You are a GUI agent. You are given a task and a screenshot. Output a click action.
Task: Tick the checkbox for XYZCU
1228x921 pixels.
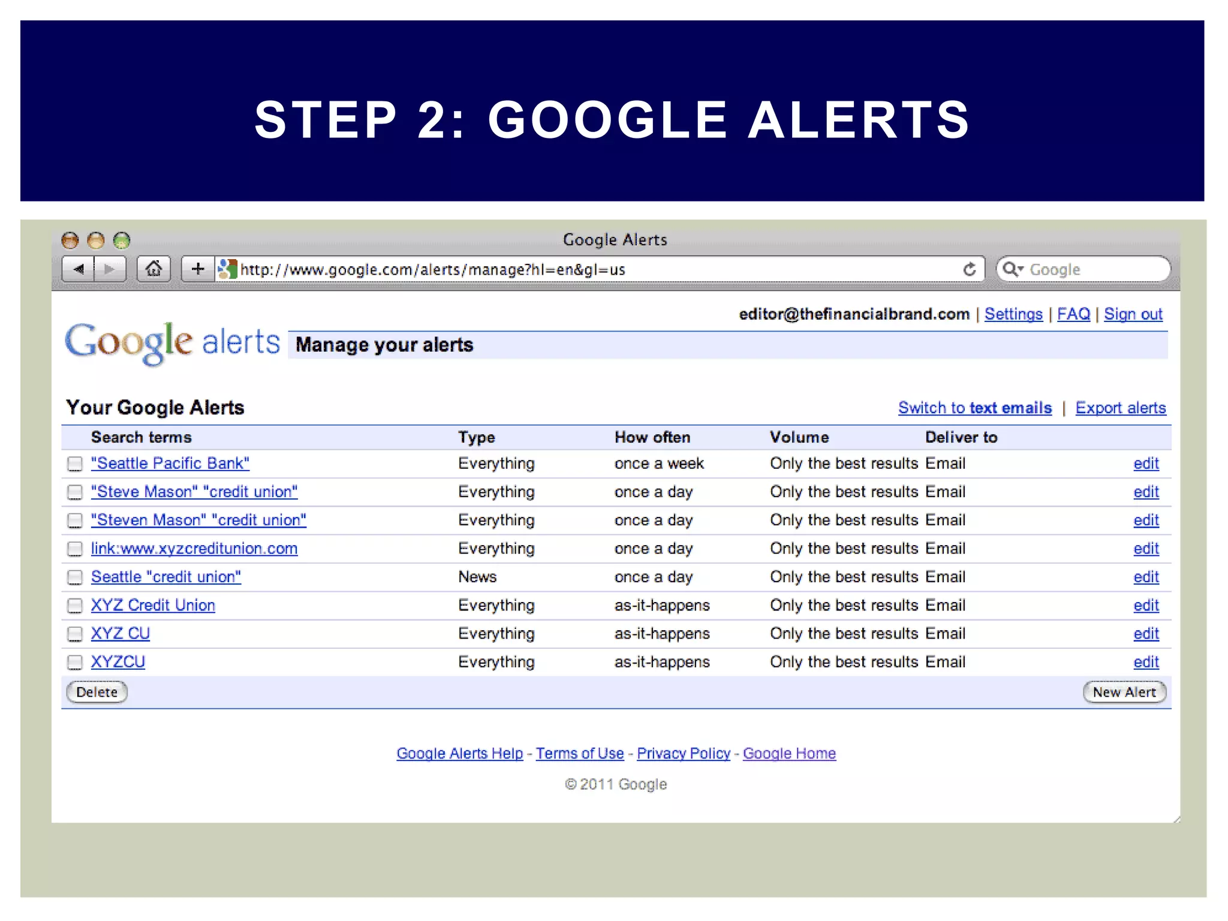tap(75, 662)
